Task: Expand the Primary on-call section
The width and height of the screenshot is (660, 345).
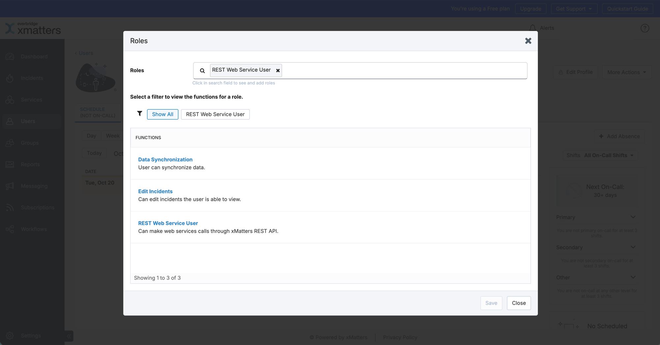Action: coord(633,217)
